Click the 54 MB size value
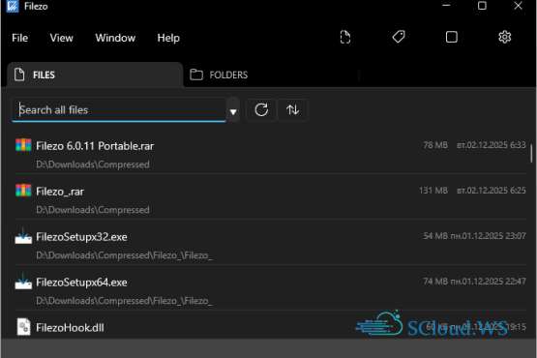537x358 pixels. 435,236
